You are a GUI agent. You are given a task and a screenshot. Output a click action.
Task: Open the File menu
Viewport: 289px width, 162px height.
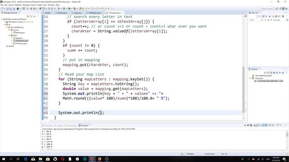pos(2,5)
